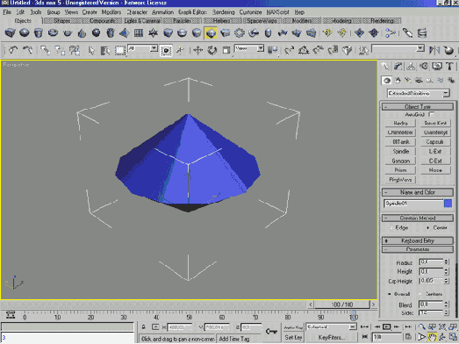Select the Shapes category icon in panel
This screenshot has height=344, width=459.
pos(398,80)
